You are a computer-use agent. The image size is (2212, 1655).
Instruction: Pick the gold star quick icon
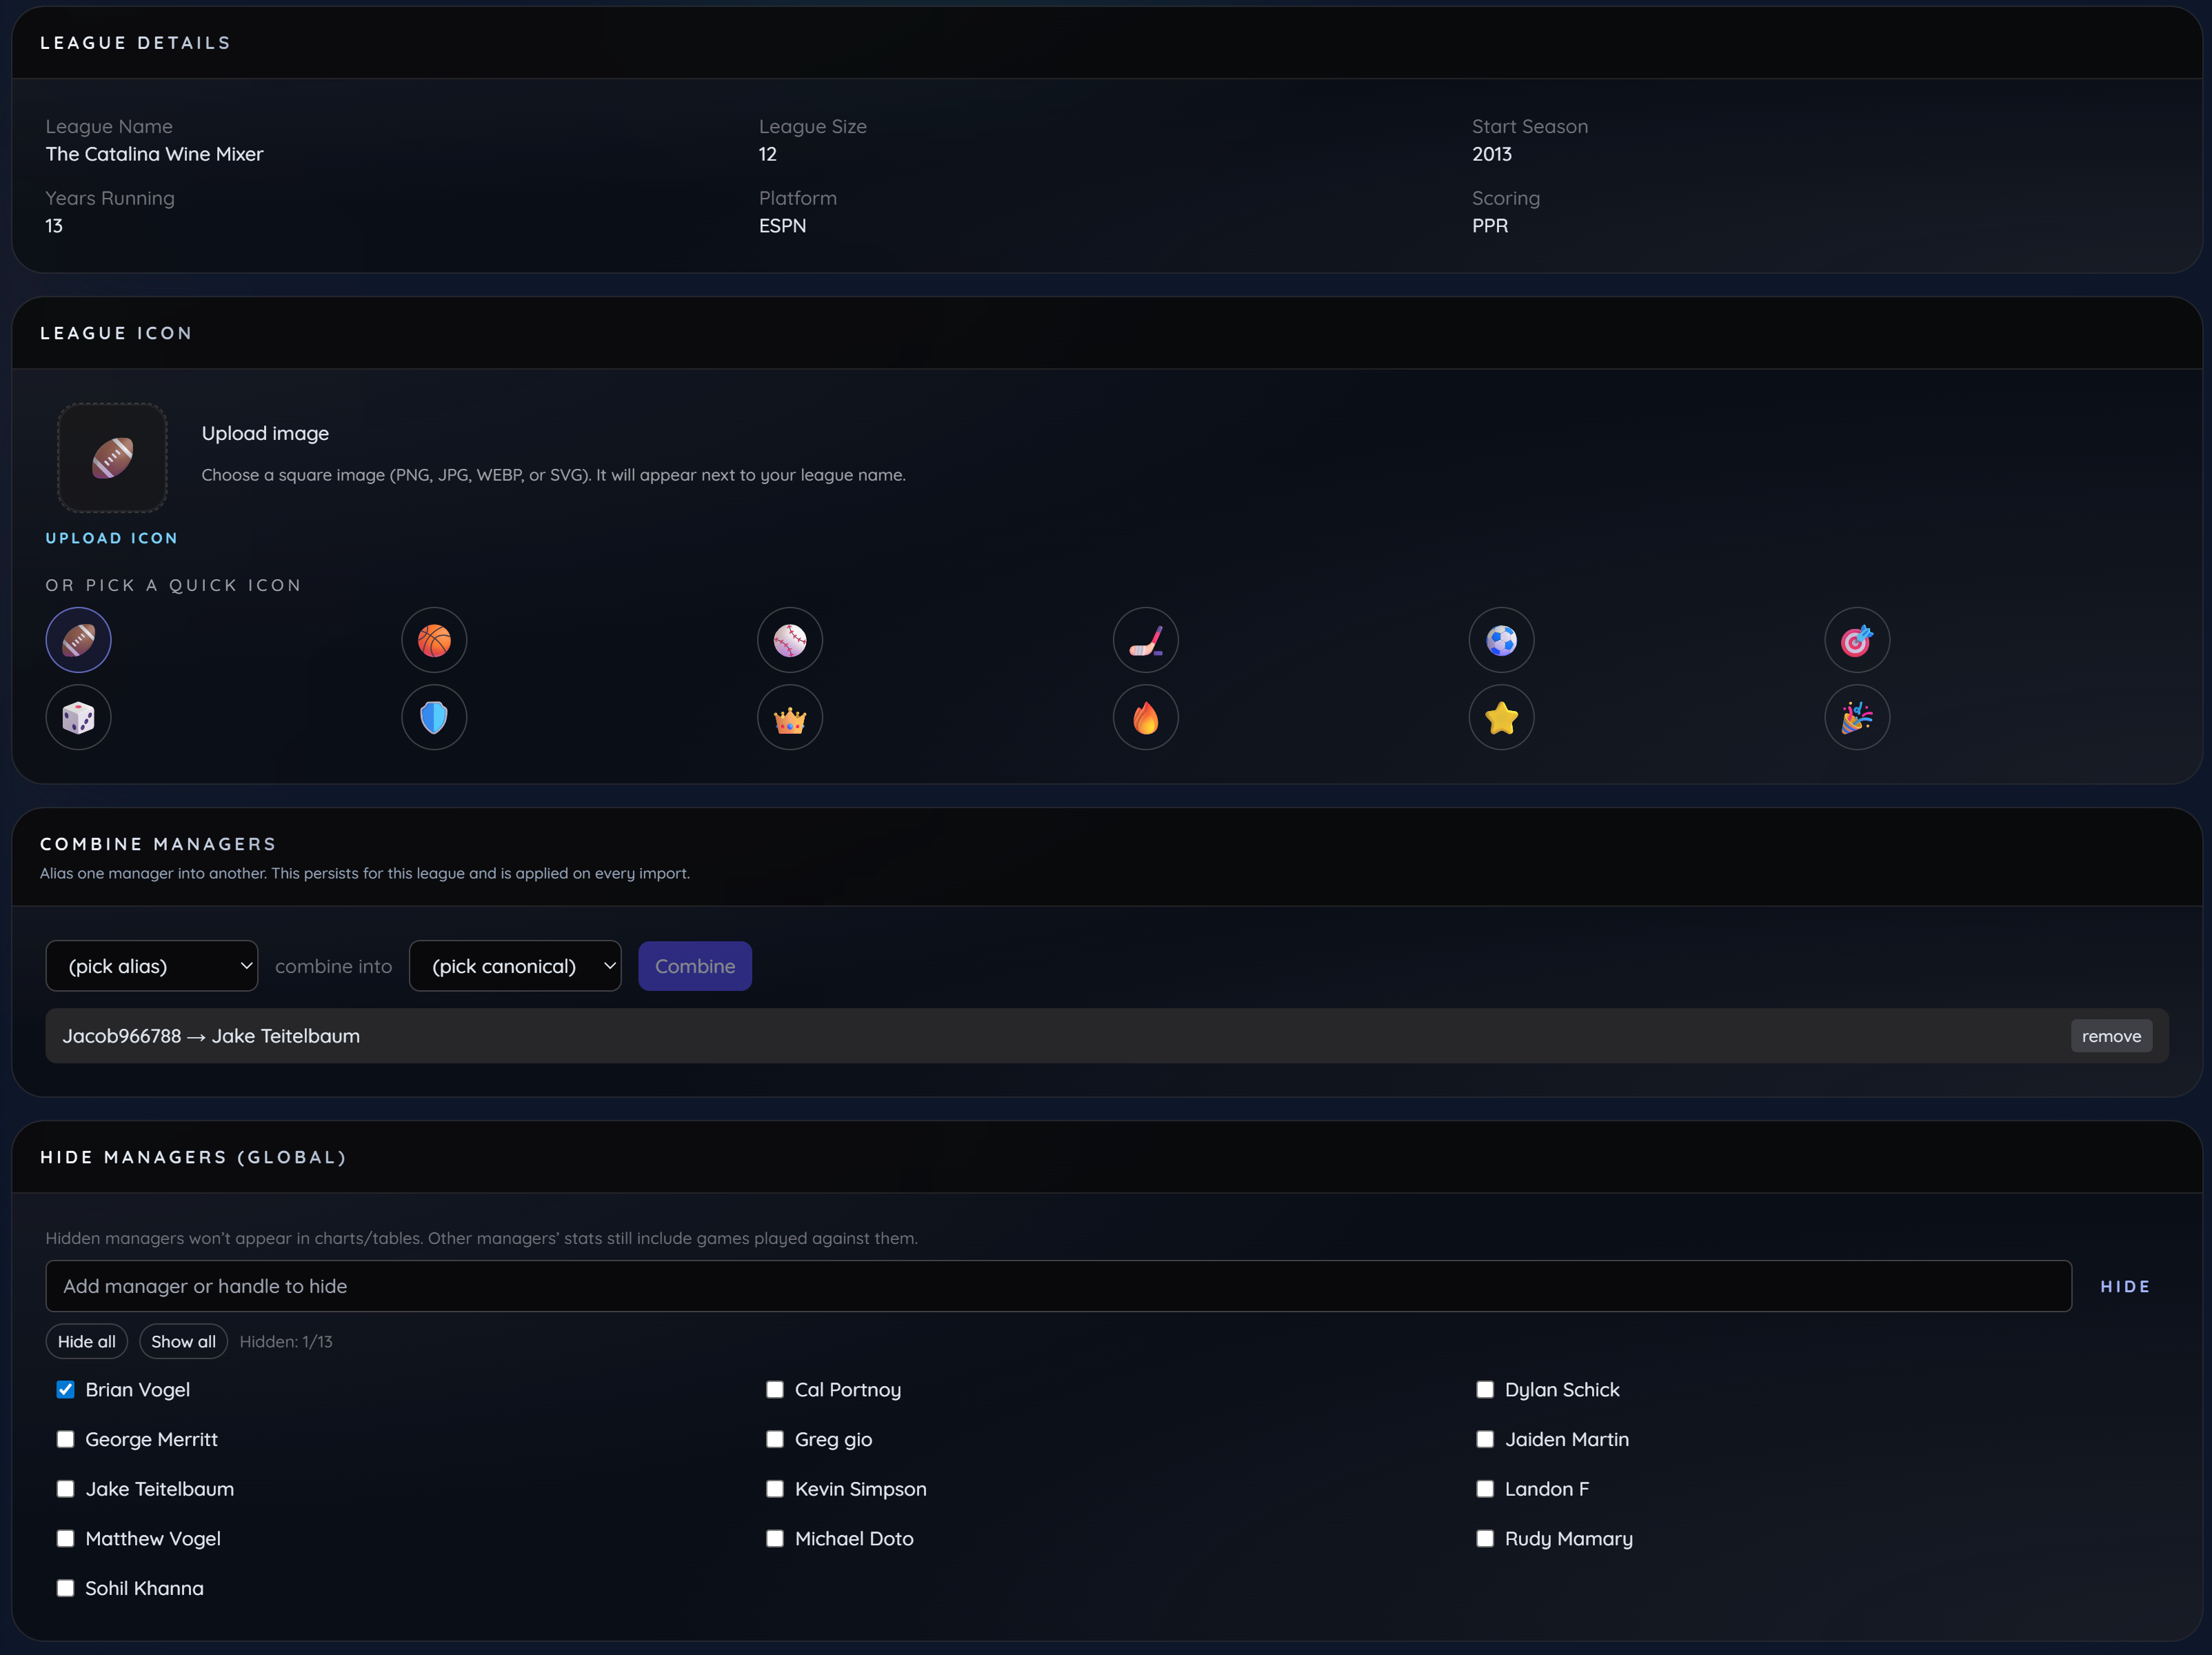(1501, 717)
